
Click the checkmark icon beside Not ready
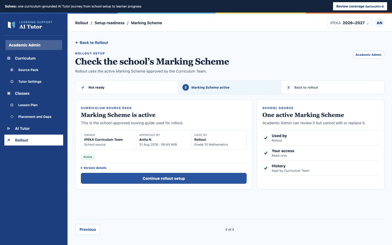pyautogui.click(x=83, y=87)
